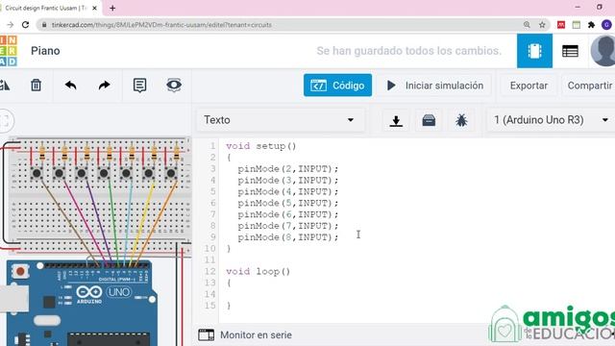Click the browser profile circle icon
The width and height of the screenshot is (615, 346).
pos(606,25)
